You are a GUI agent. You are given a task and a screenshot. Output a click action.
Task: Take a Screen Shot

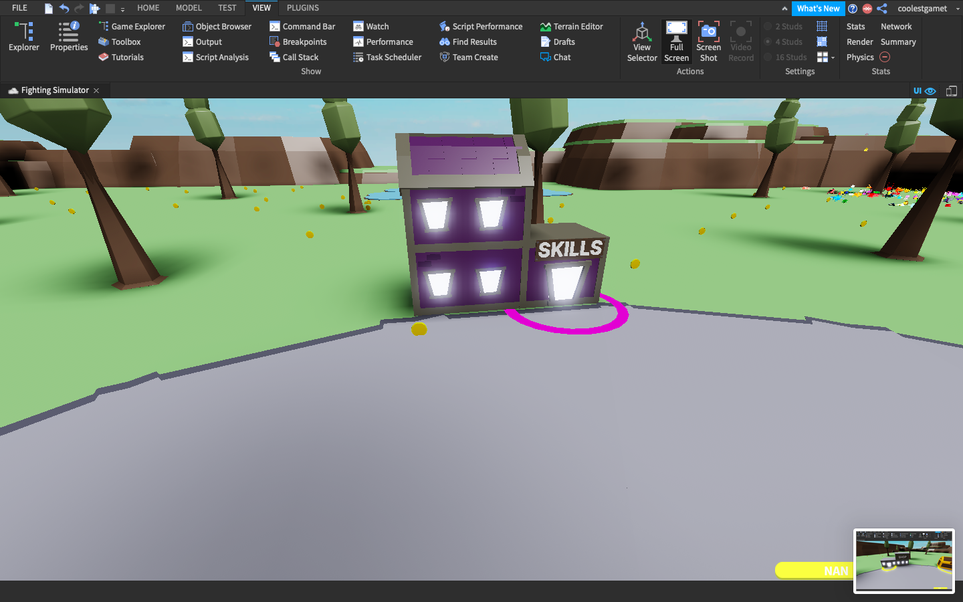click(708, 41)
